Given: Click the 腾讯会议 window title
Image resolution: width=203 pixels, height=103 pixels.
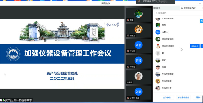Looking at the screenshot, I should (x=106, y=4).
